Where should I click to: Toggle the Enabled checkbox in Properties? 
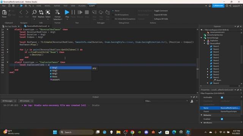[x=222, y=119]
